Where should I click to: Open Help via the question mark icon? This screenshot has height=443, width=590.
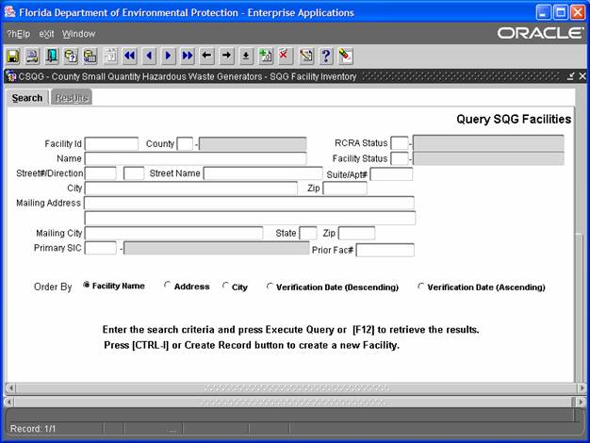click(x=326, y=56)
